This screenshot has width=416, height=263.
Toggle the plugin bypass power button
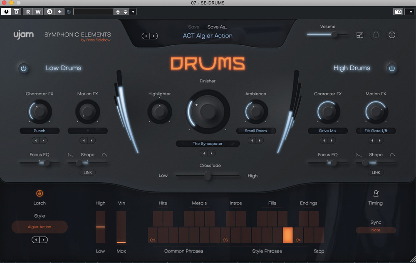pyautogui.click(x=6, y=11)
